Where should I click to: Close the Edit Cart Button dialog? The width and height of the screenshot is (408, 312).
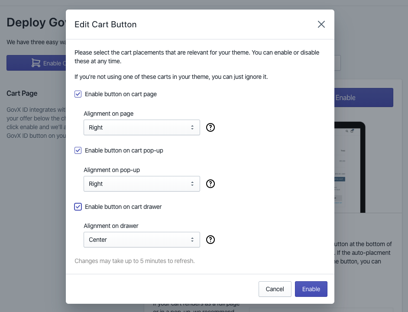(x=321, y=24)
